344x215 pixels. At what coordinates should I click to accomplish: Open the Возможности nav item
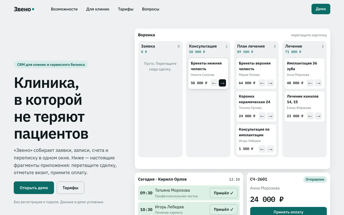(x=64, y=9)
